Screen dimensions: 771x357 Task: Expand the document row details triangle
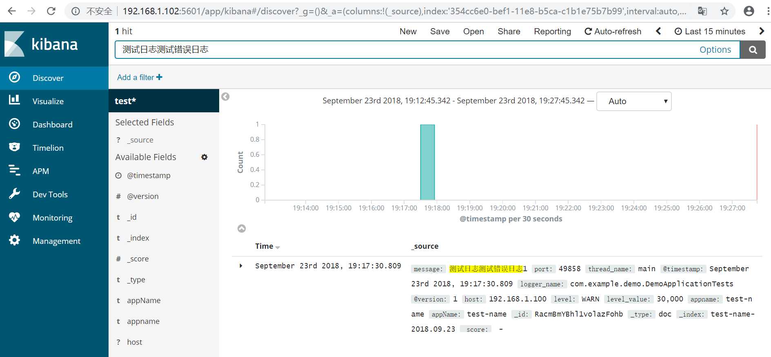(x=241, y=266)
